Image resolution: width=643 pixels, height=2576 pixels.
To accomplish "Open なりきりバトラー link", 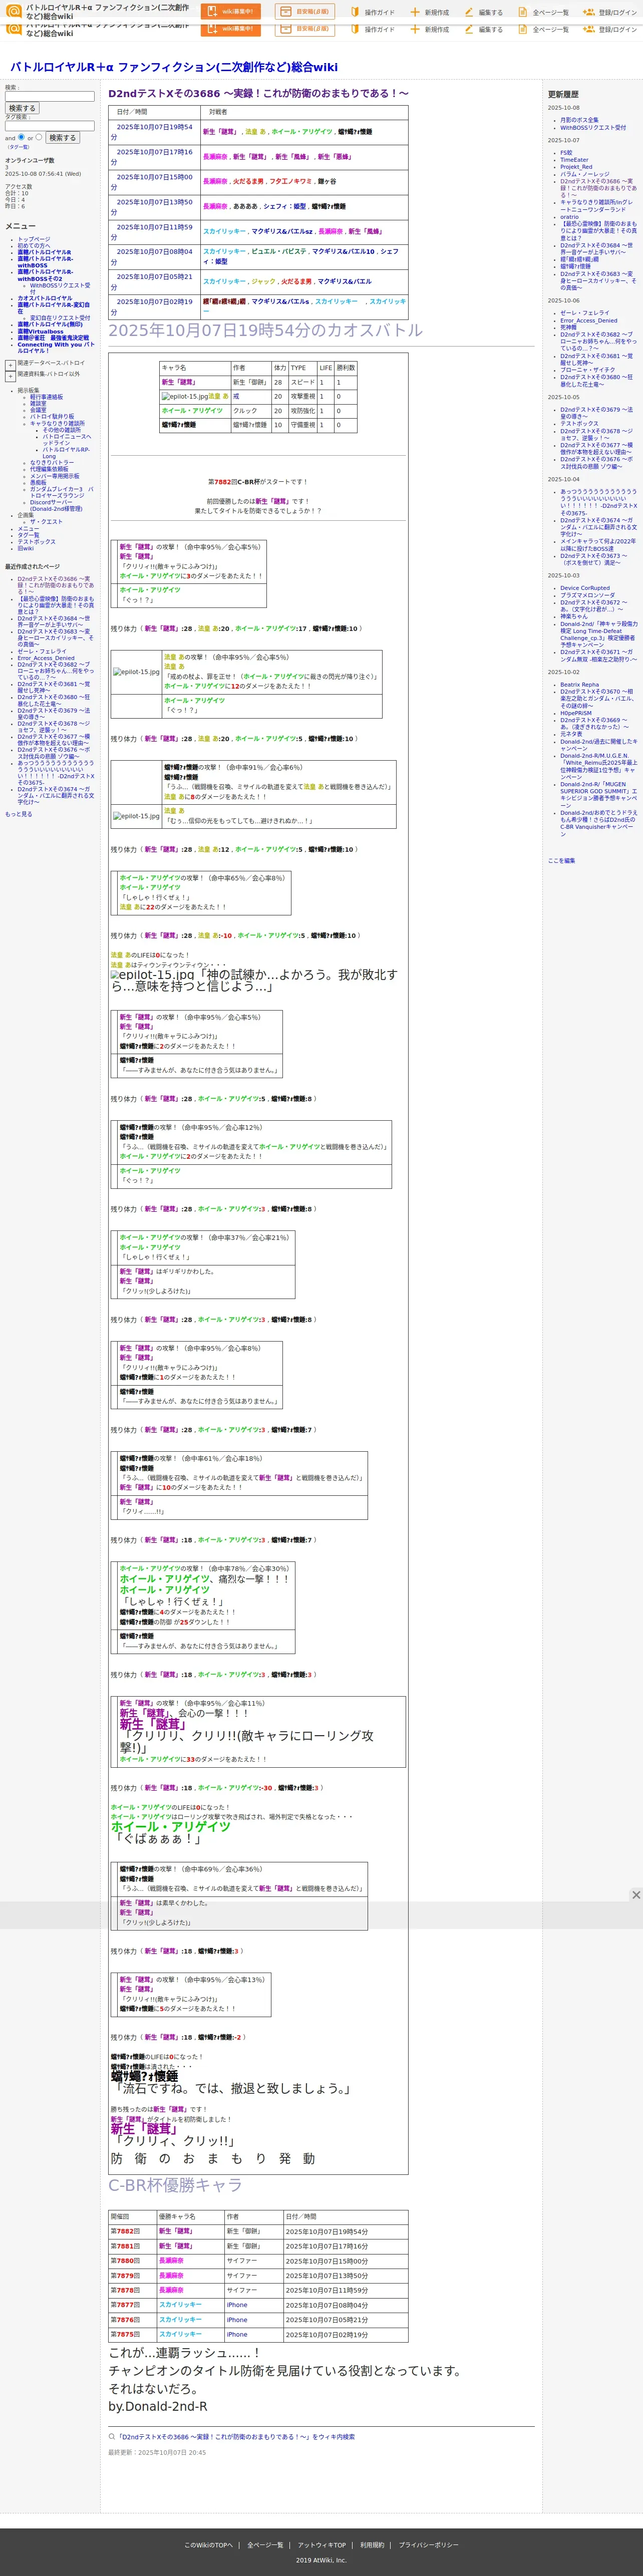I will (52, 463).
